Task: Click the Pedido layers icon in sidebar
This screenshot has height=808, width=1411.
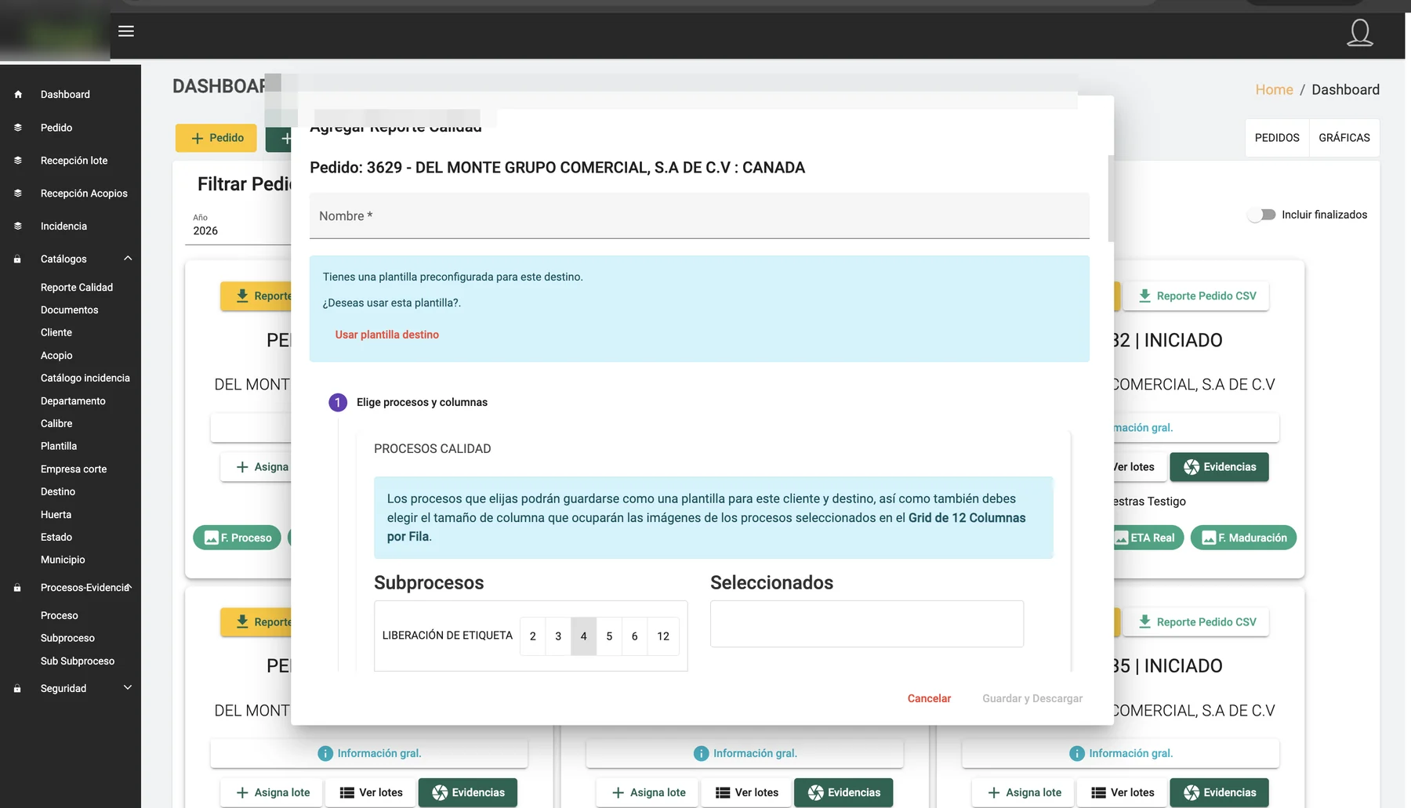Action: 18,127
